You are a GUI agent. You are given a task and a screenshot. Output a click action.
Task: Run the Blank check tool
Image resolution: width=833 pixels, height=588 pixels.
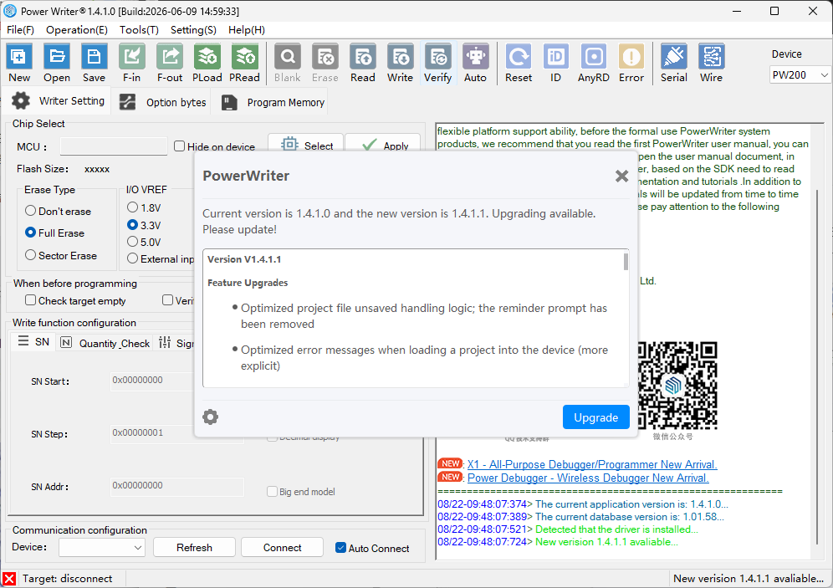point(288,63)
